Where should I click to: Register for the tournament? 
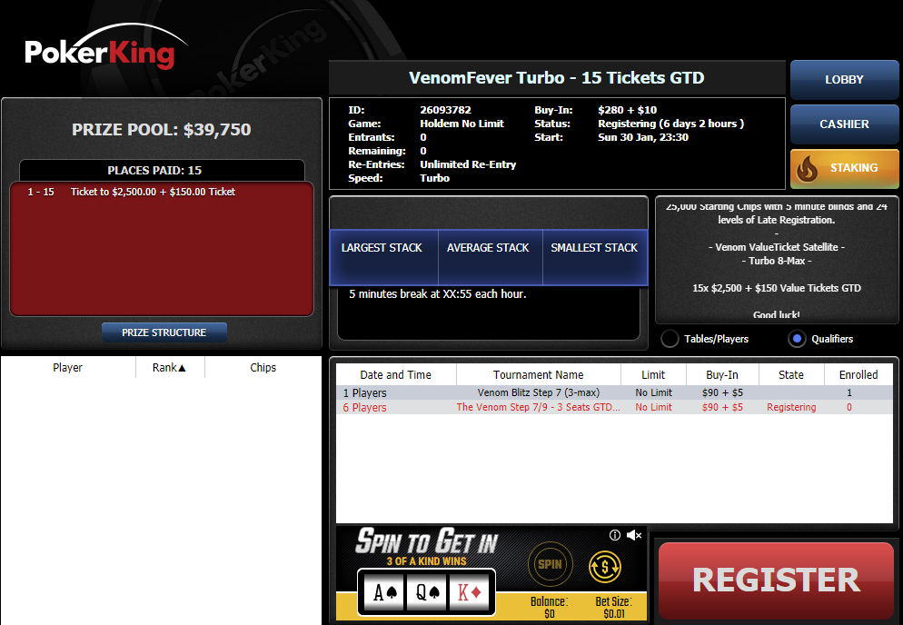[776, 580]
